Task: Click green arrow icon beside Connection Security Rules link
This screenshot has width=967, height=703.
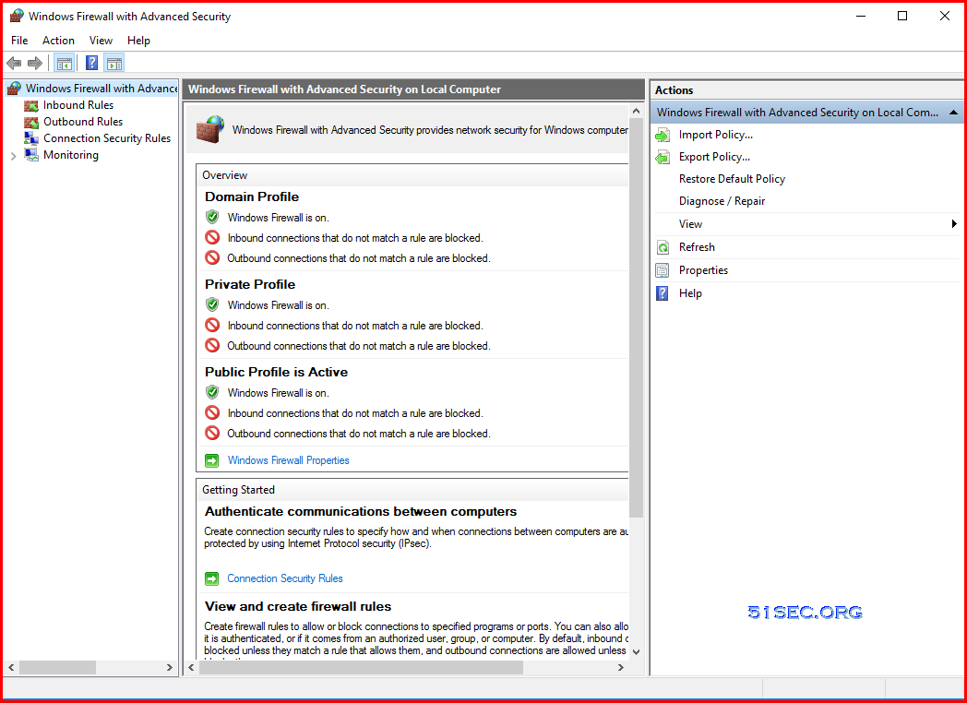Action: (x=211, y=578)
